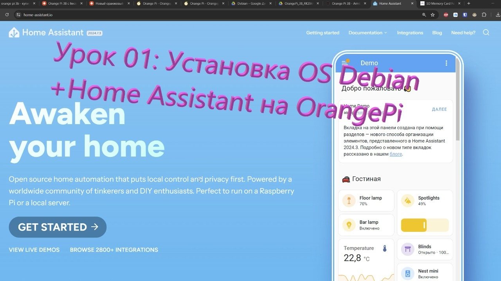Close the Debian Google Drive tab
Screen dimensions: 501x281
click(x=270, y=4)
